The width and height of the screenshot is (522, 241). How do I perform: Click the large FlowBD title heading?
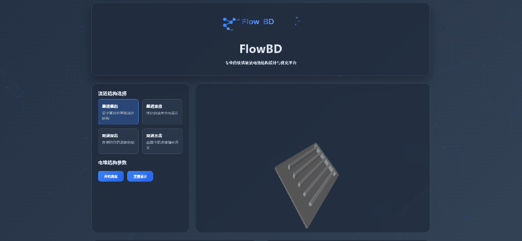261,49
